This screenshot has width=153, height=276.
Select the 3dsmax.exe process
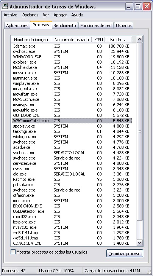click(72, 46)
